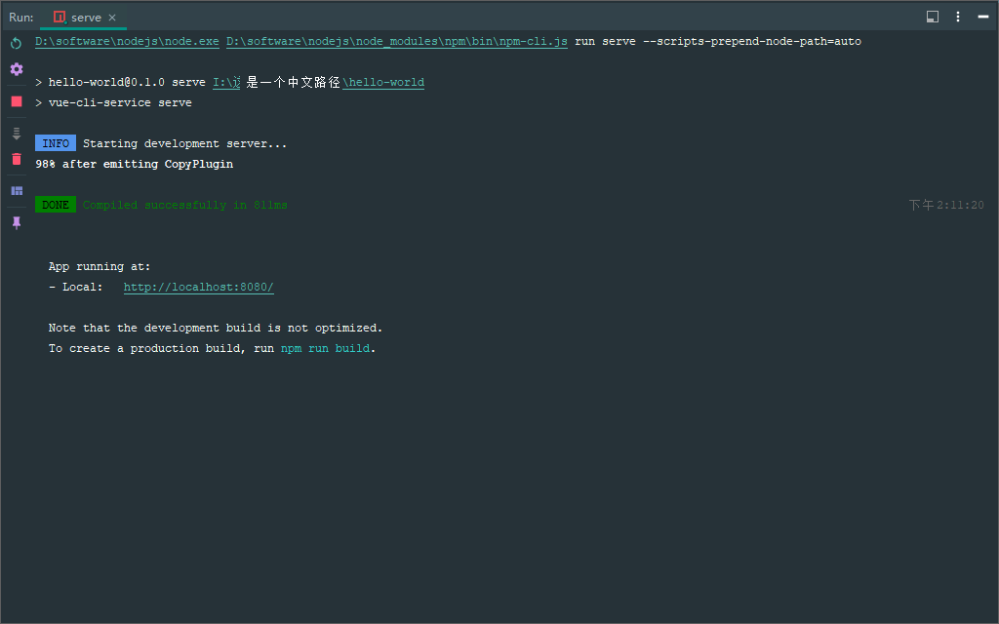
Task: Toggle scroll to end of output
Action: tap(17, 134)
